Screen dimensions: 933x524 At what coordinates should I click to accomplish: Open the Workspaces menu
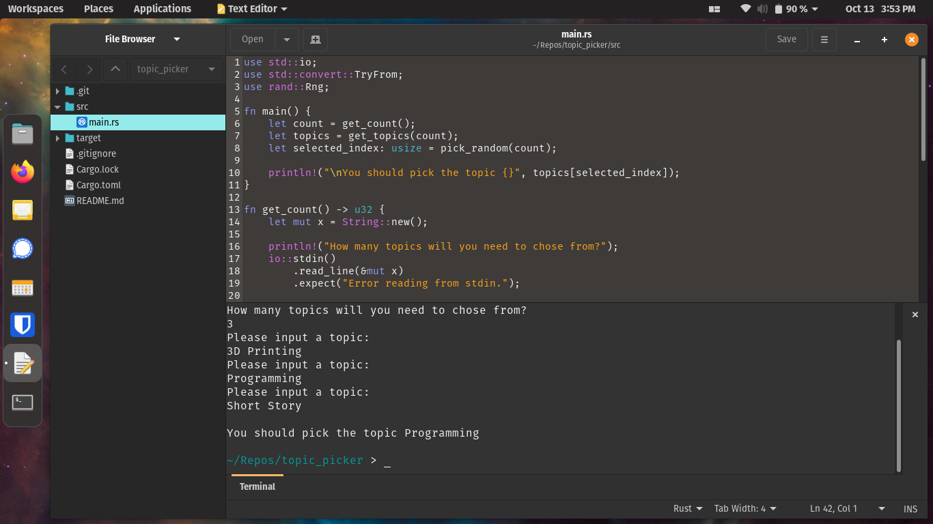36,9
